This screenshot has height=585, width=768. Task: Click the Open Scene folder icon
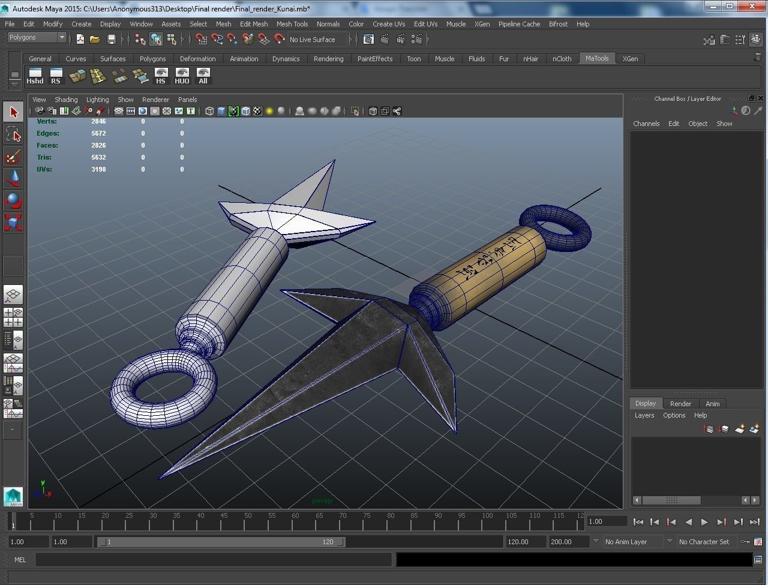[x=95, y=40]
